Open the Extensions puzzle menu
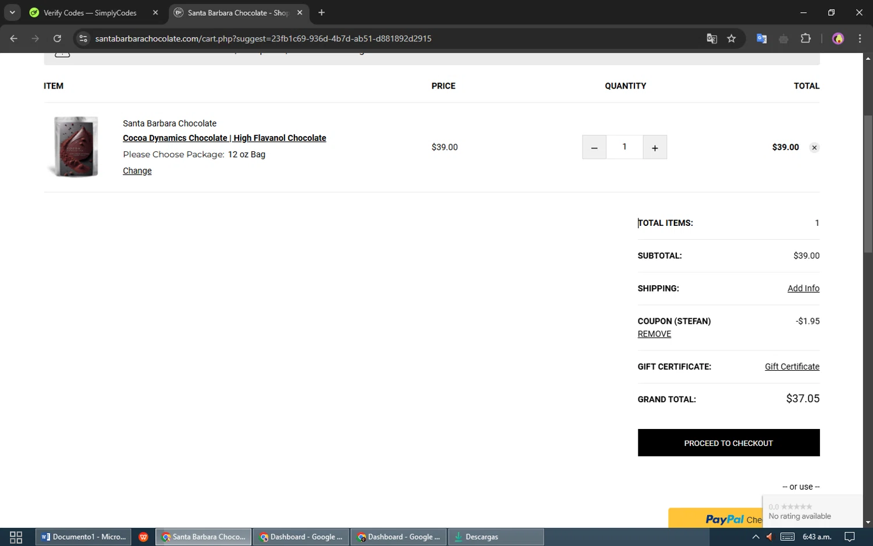 point(805,38)
